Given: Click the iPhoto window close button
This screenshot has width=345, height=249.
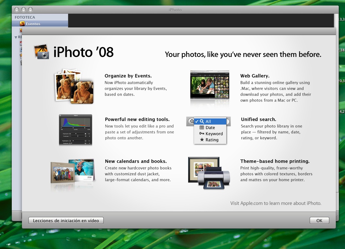Looking at the screenshot, I should coord(16,9).
